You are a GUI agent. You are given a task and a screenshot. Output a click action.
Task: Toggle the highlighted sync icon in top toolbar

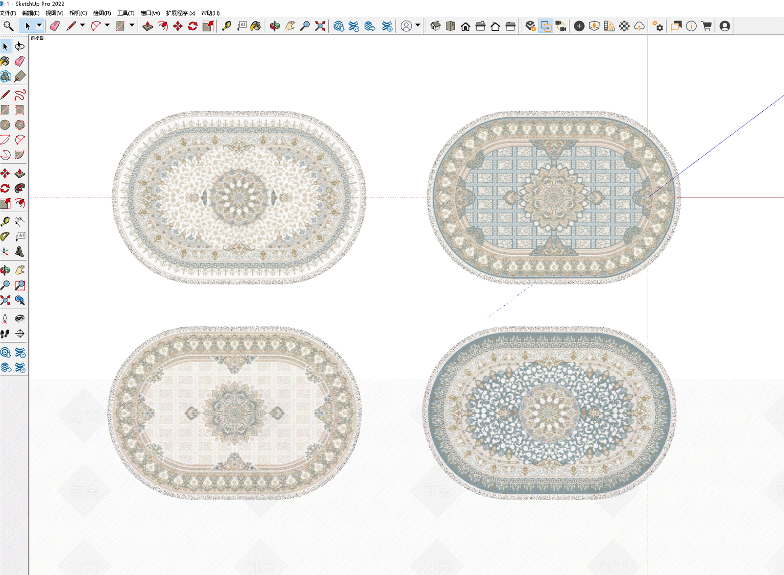point(545,26)
